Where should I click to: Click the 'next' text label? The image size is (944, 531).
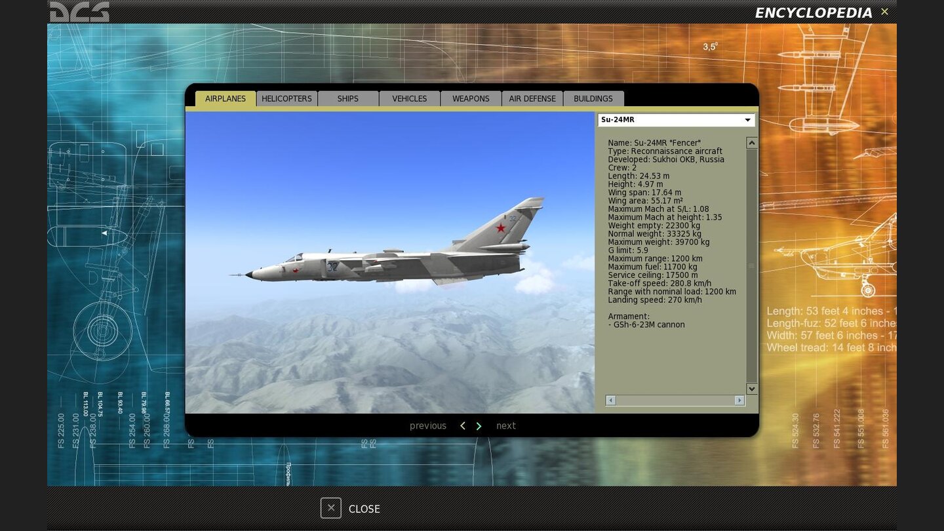click(506, 426)
